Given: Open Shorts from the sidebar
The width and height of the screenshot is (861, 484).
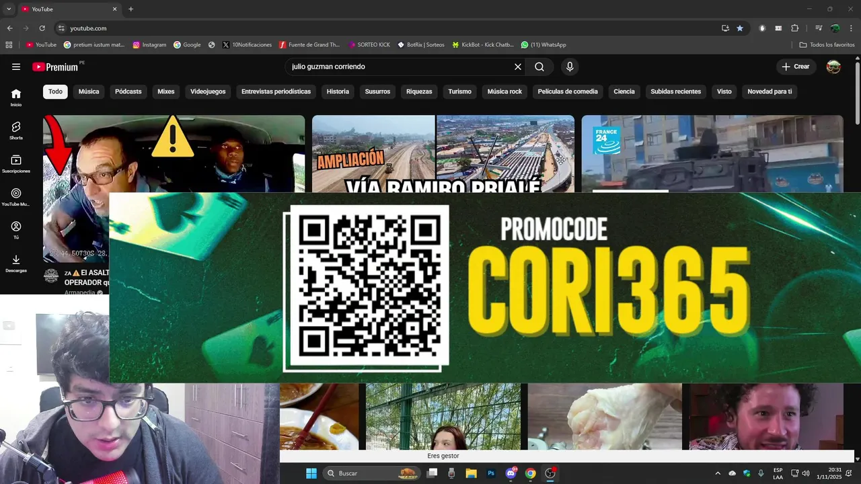Looking at the screenshot, I should point(16,131).
